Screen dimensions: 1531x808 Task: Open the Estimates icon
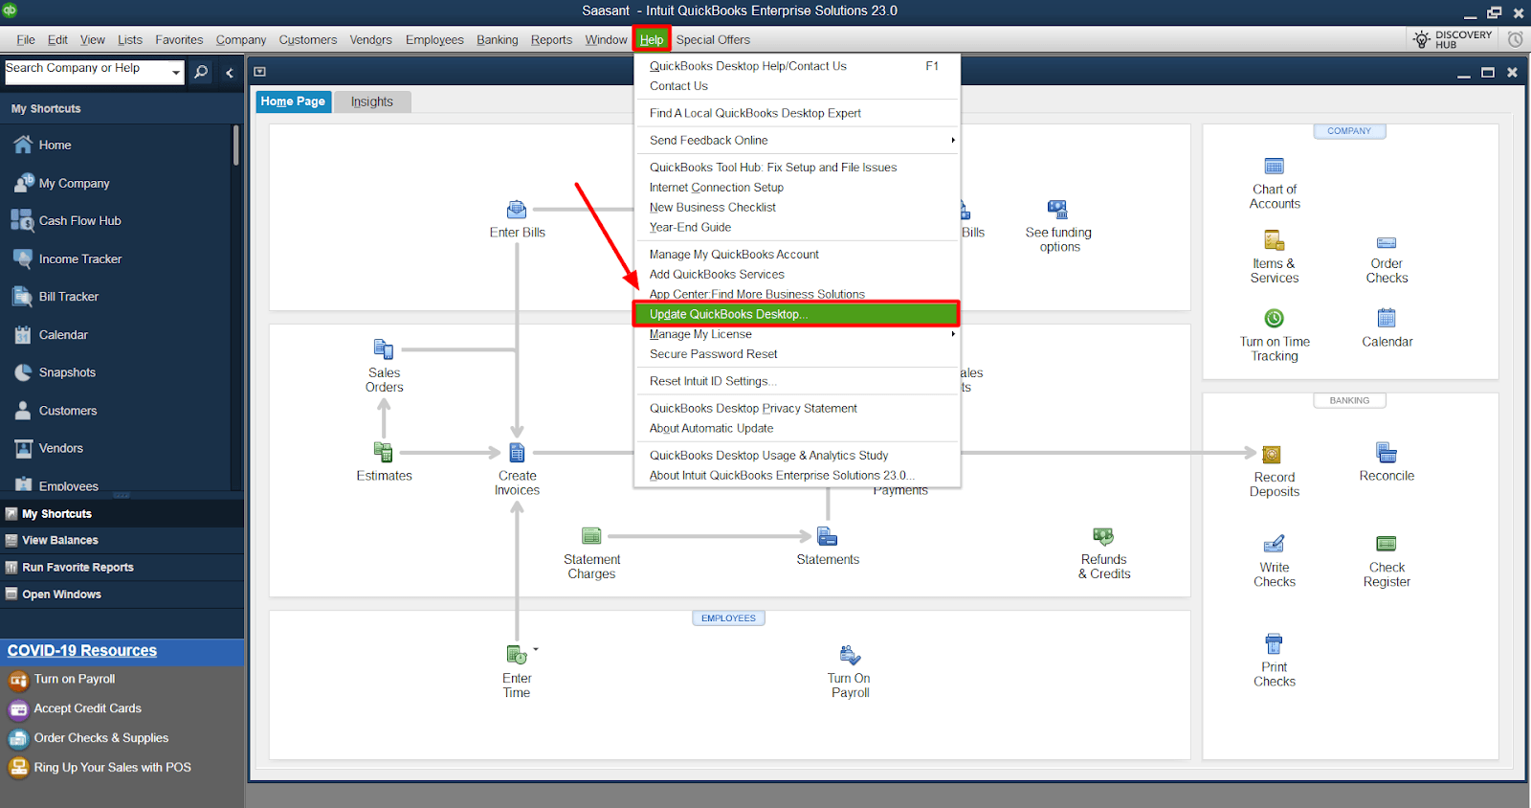click(384, 452)
